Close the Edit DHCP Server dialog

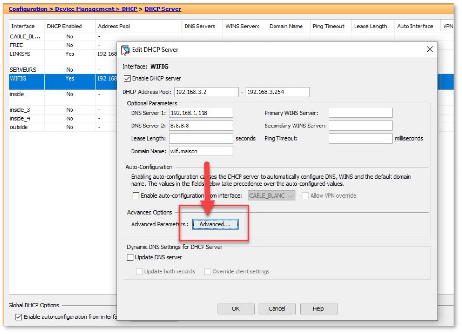tap(430, 49)
